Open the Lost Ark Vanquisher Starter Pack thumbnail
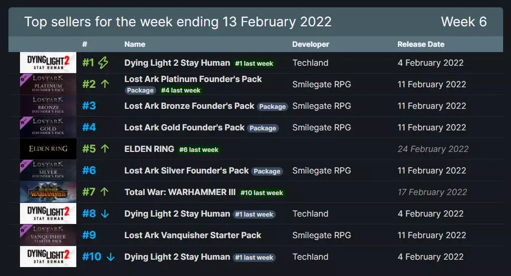The height and width of the screenshot is (276, 511). tap(48, 235)
